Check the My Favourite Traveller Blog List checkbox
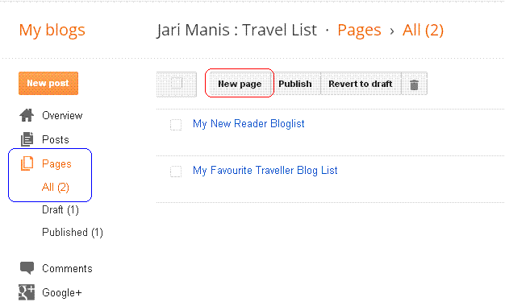This screenshot has width=505, height=306. [x=176, y=172]
